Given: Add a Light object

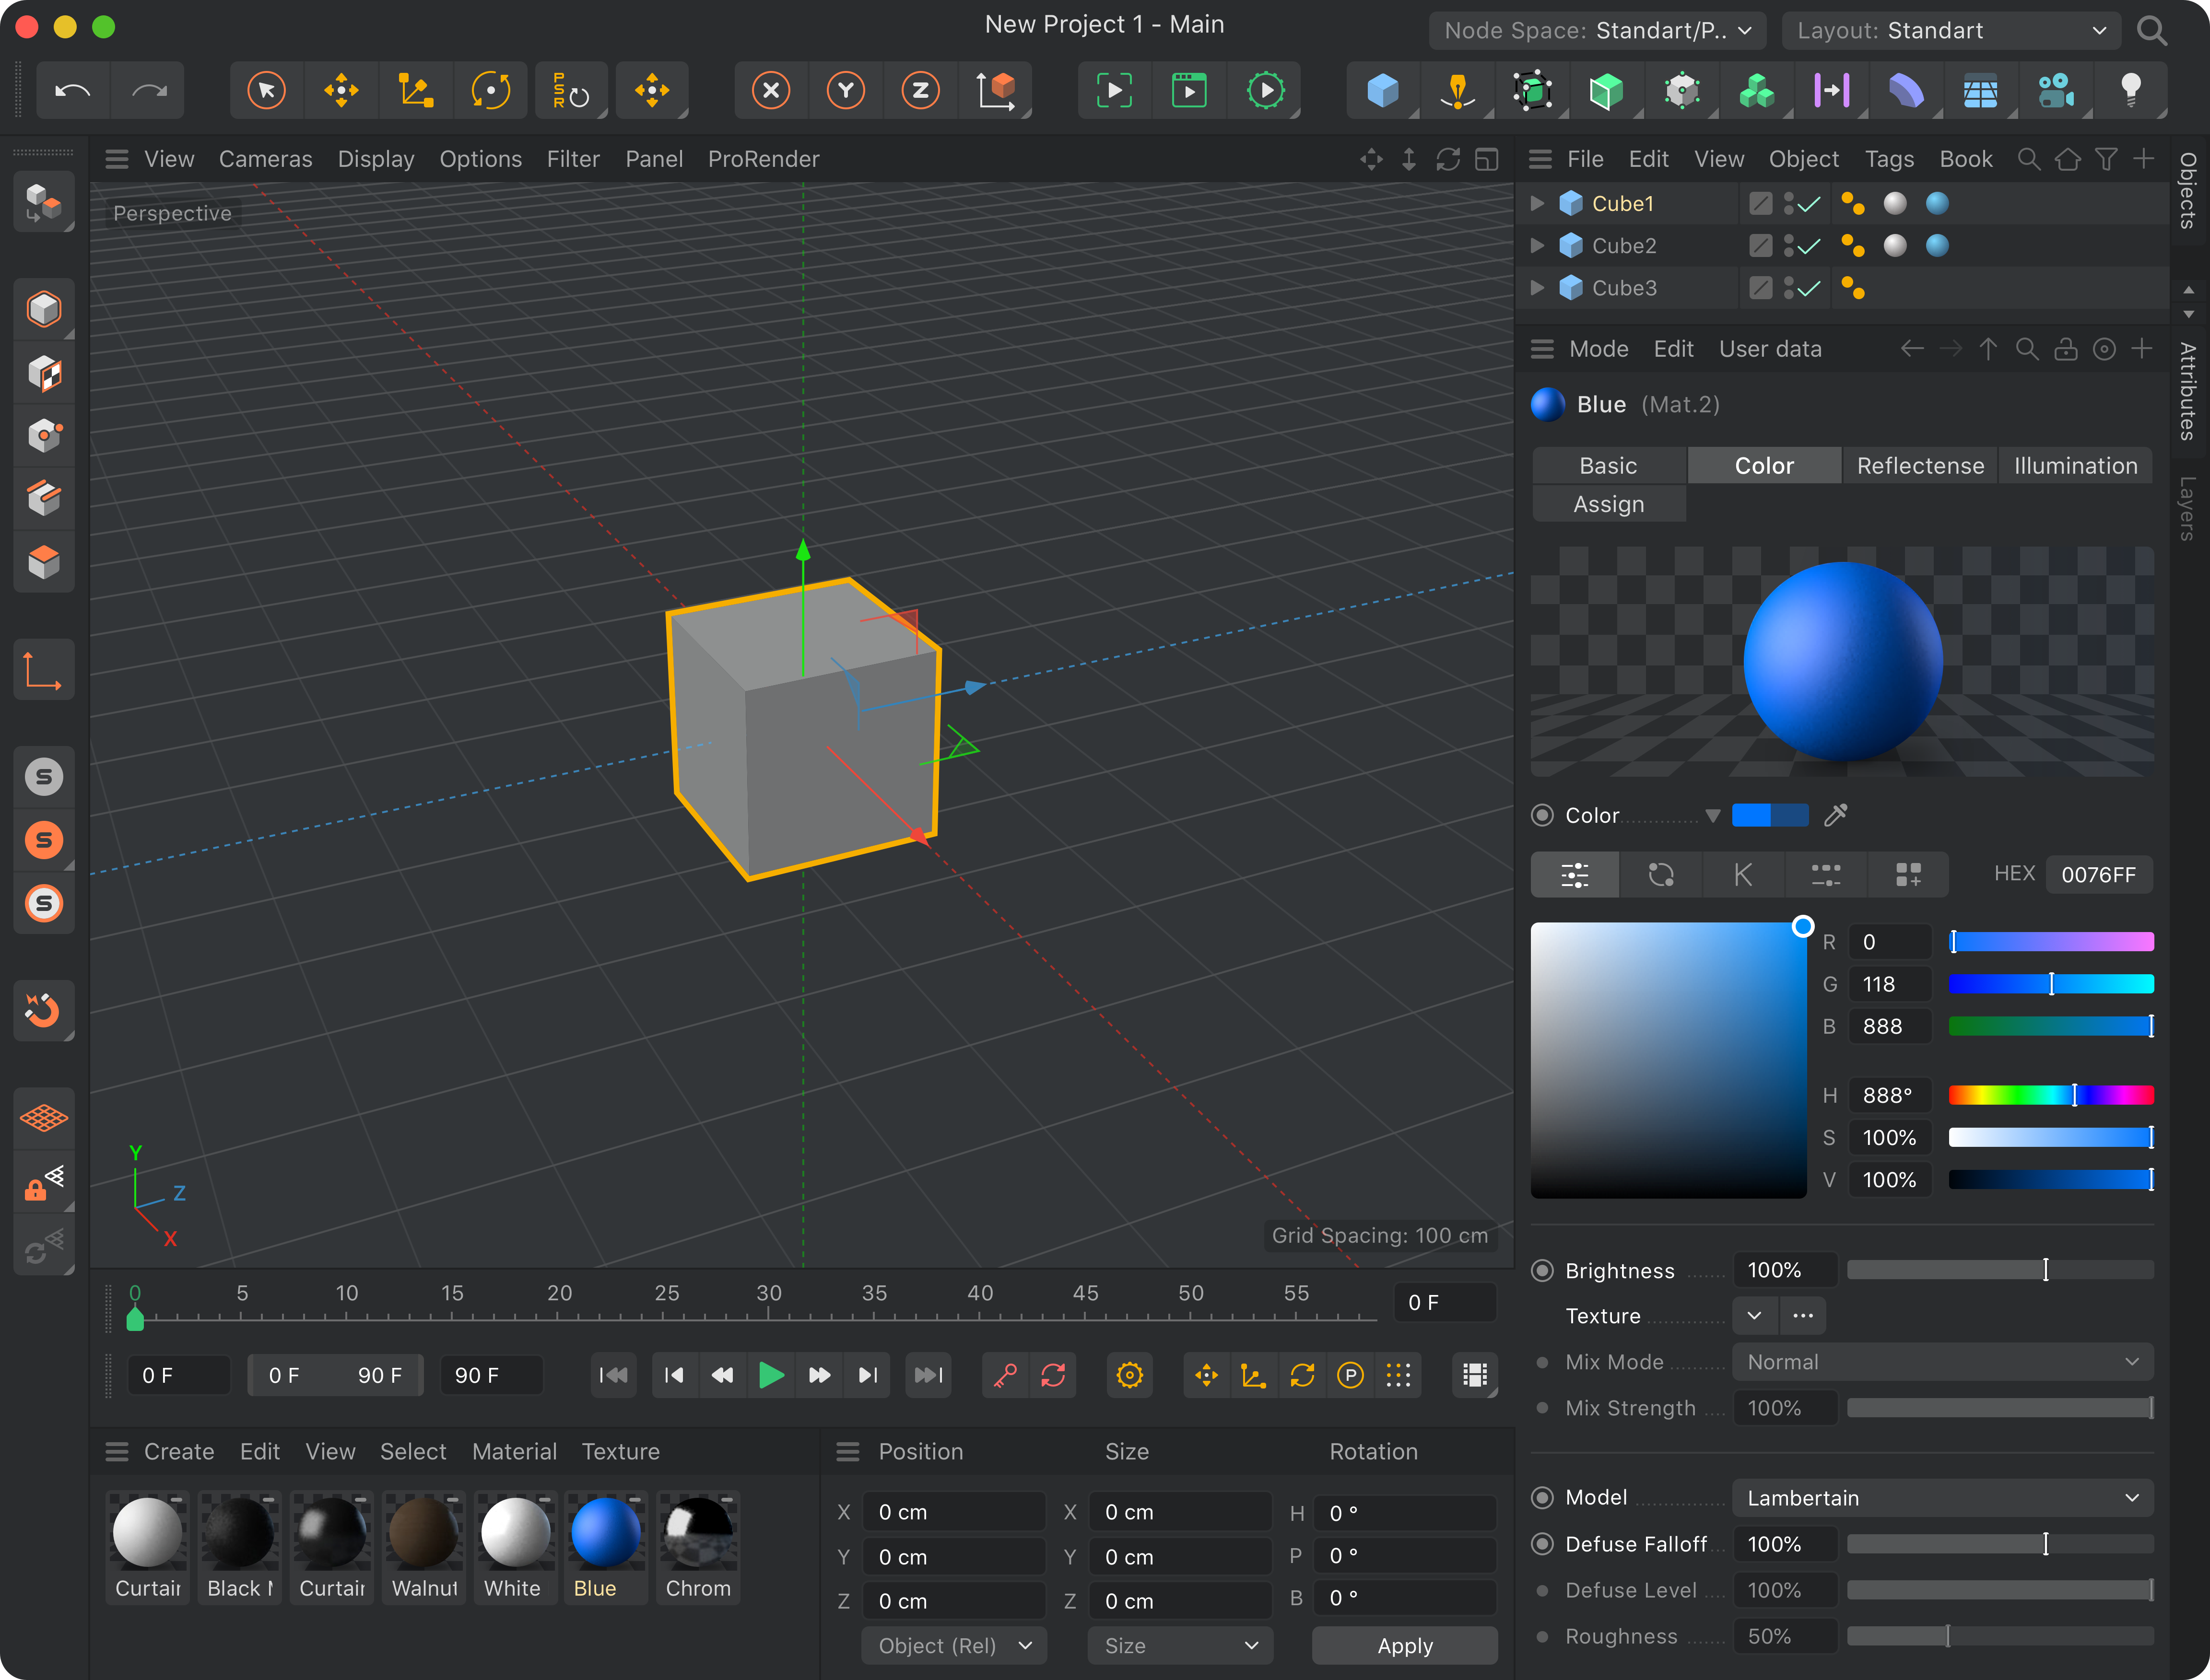Looking at the screenshot, I should (x=2131, y=90).
